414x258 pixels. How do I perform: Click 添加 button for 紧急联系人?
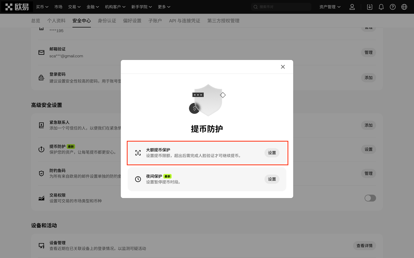coord(368,125)
